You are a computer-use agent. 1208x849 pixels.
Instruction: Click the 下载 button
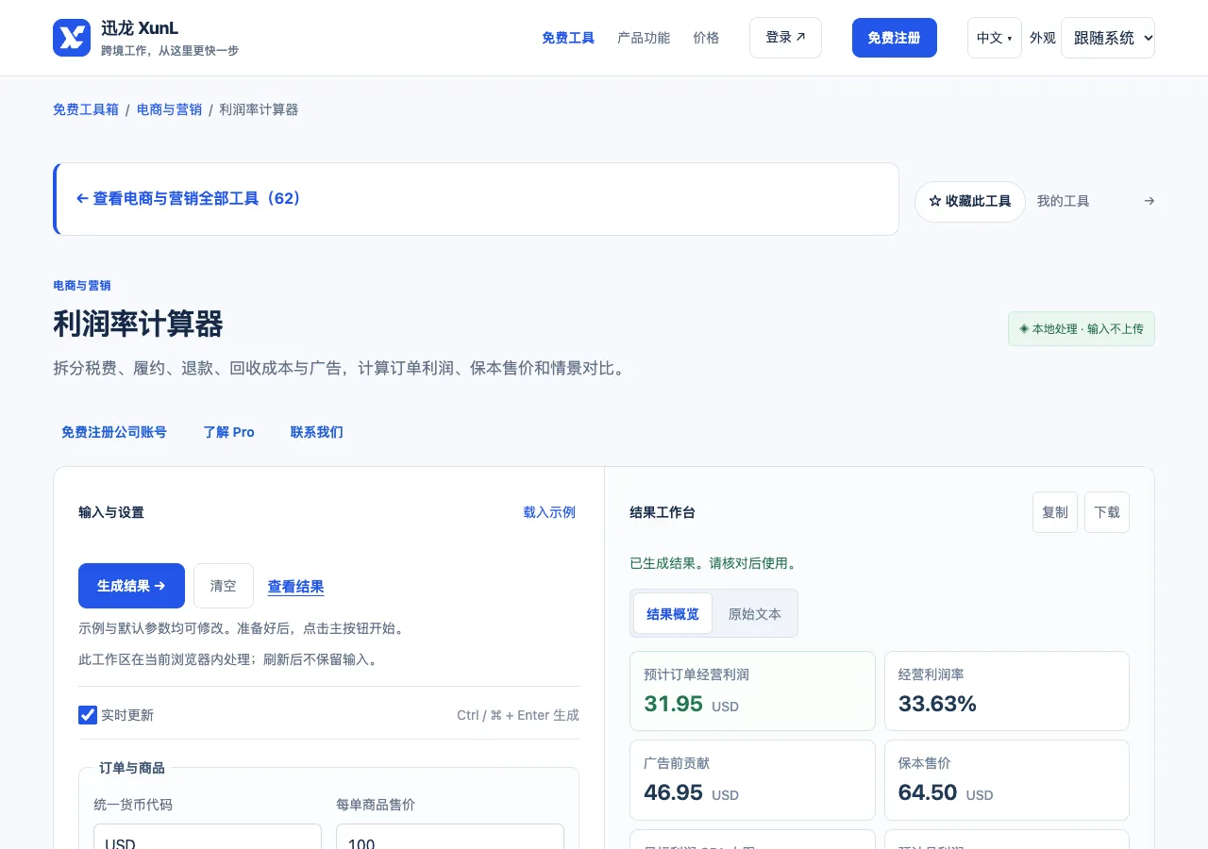1107,512
